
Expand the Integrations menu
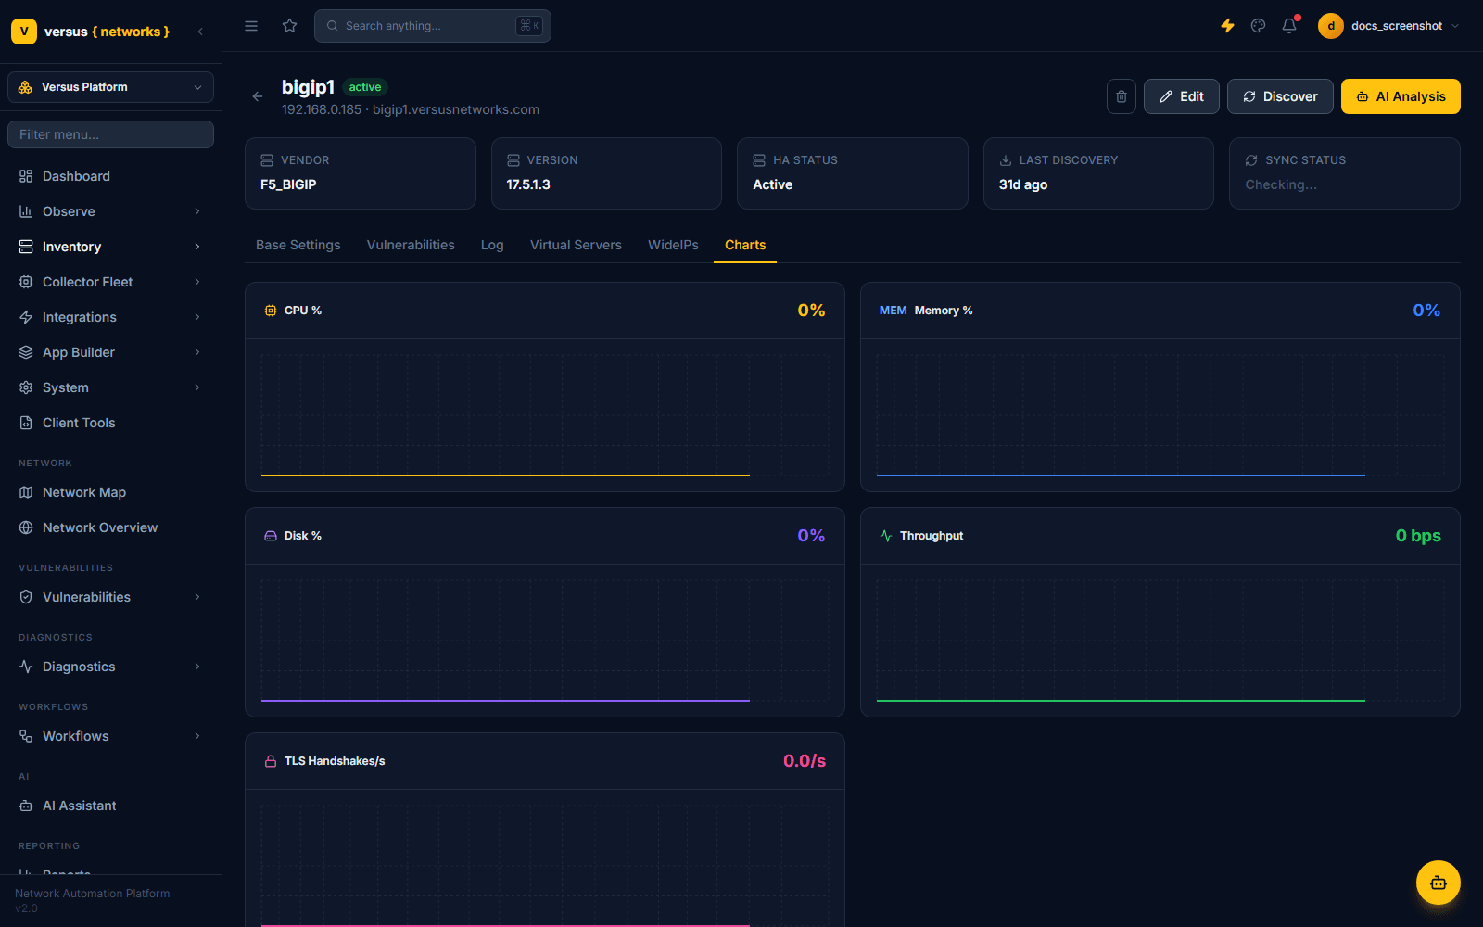pos(110,317)
